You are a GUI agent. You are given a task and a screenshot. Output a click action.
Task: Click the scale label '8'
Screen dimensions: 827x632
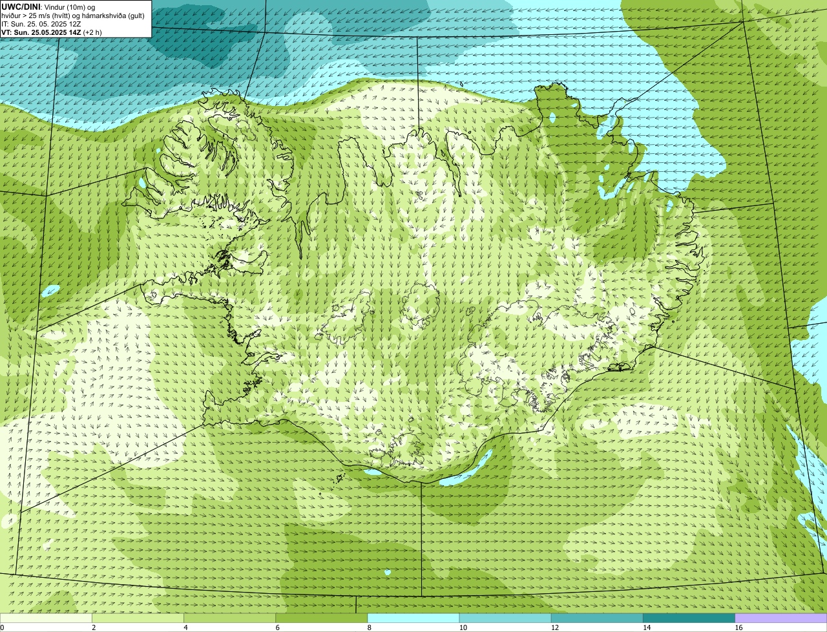point(369,627)
